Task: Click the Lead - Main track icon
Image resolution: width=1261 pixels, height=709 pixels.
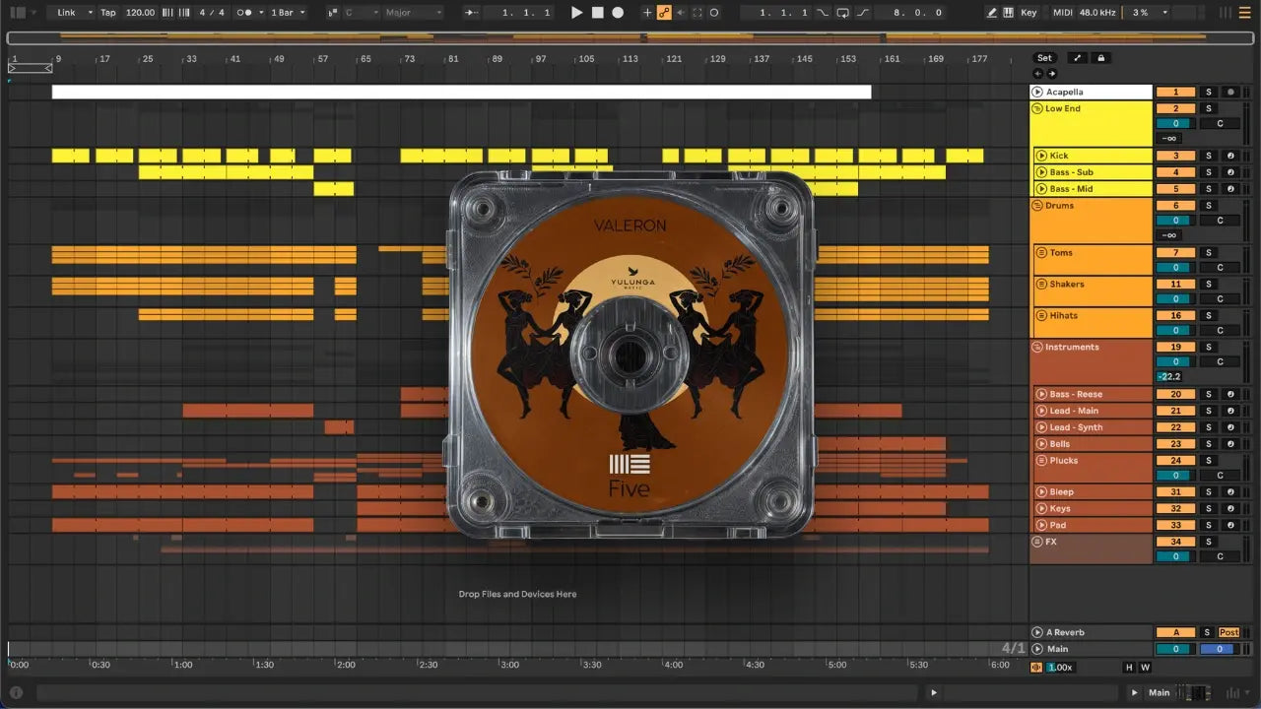Action: pyautogui.click(x=1041, y=412)
